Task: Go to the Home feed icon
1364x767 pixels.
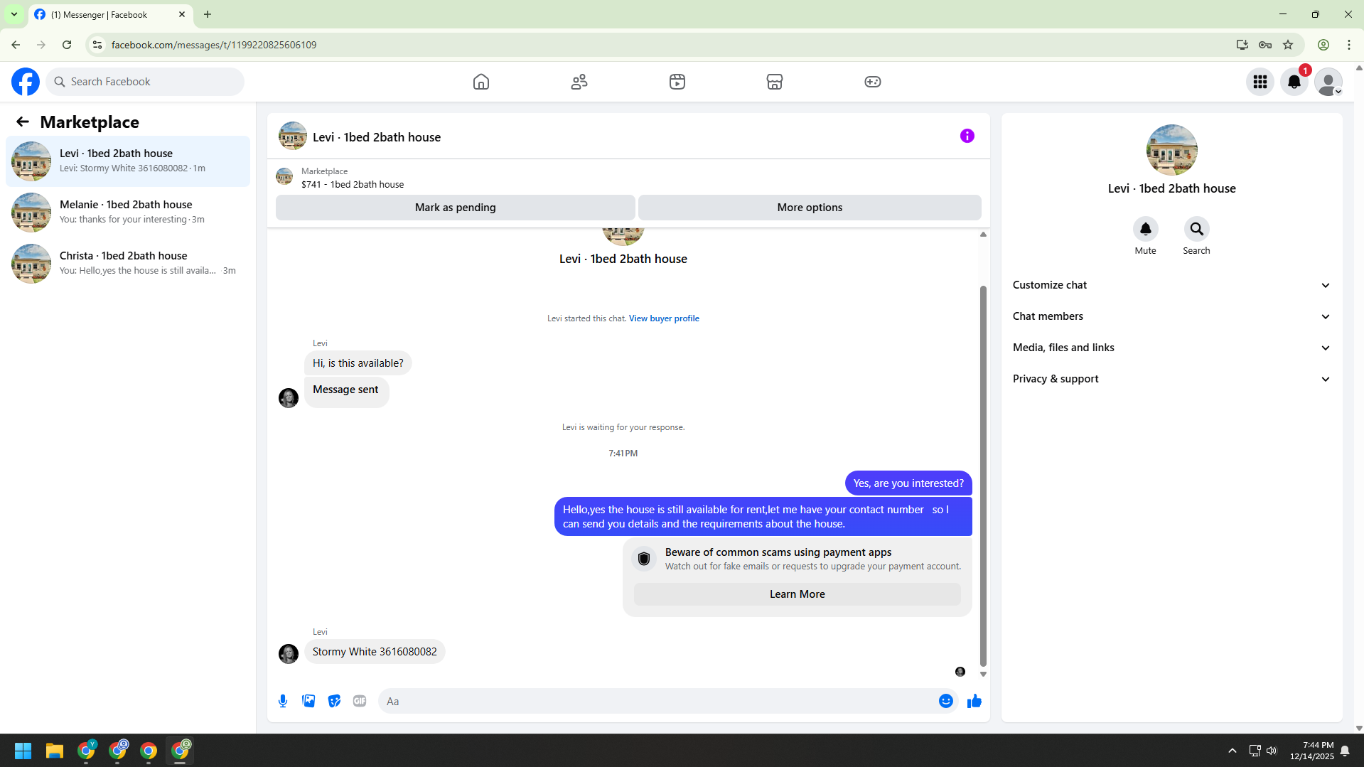Action: pos(481,82)
